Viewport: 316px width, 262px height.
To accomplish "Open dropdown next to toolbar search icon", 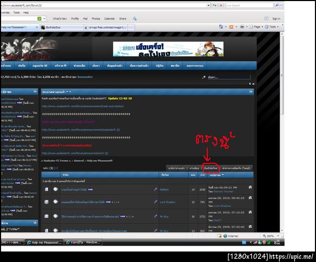I will click(44, 19).
